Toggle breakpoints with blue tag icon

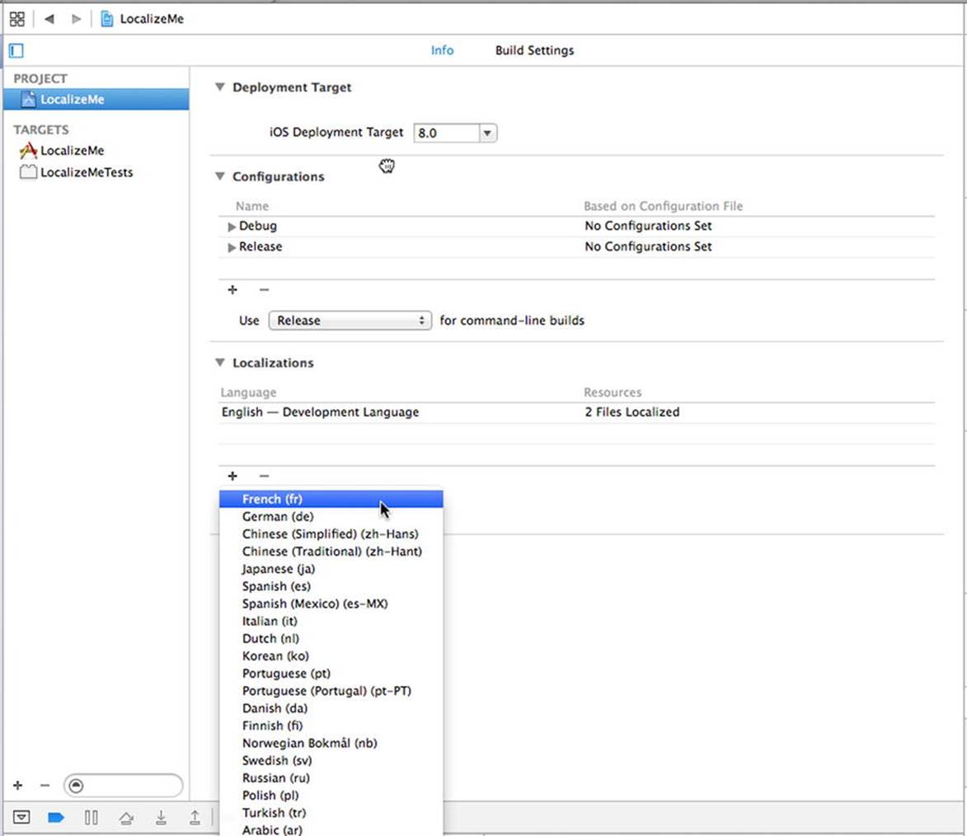coord(55,818)
